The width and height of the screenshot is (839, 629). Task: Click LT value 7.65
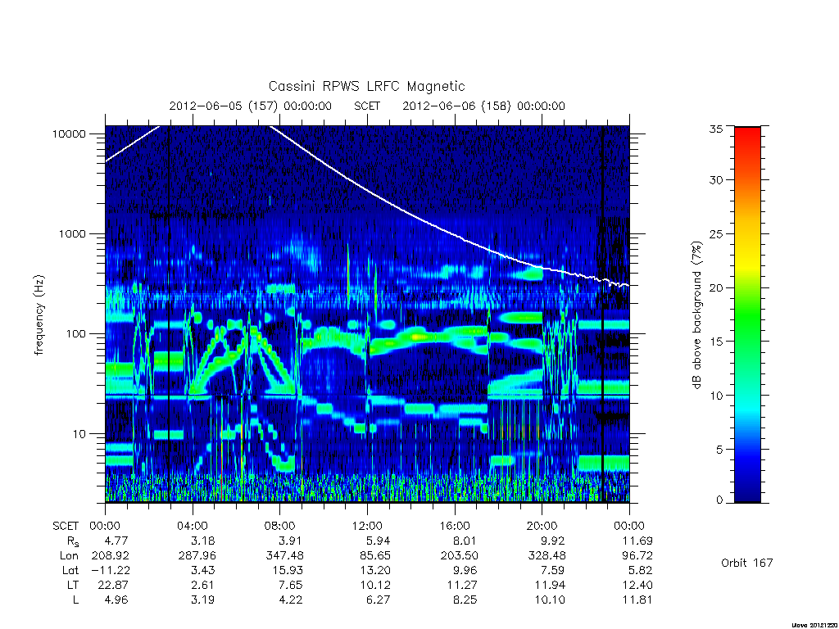point(290,585)
